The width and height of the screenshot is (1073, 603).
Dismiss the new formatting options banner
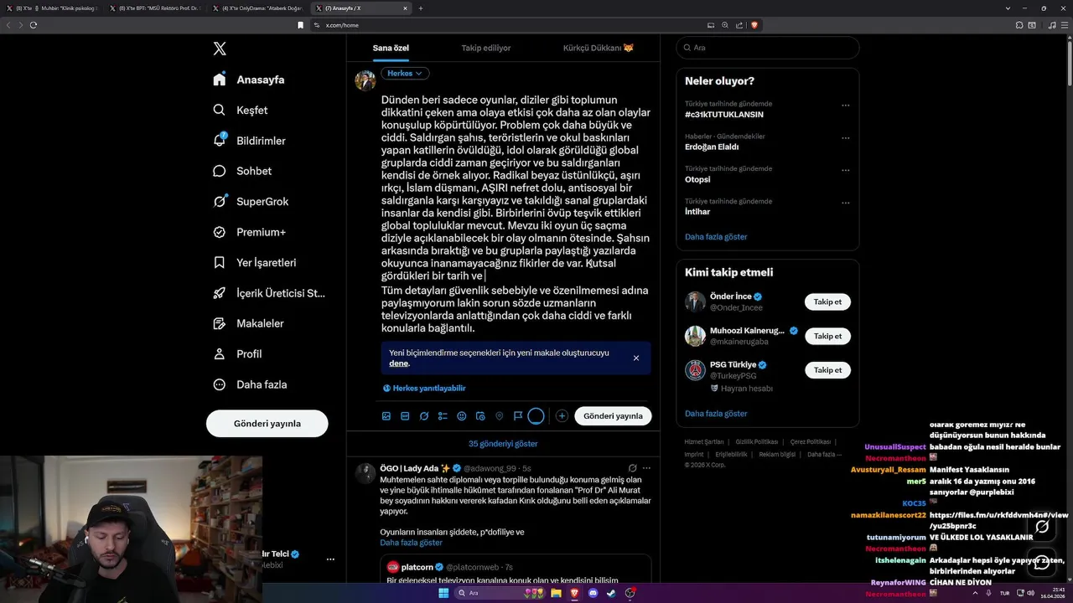click(x=636, y=358)
